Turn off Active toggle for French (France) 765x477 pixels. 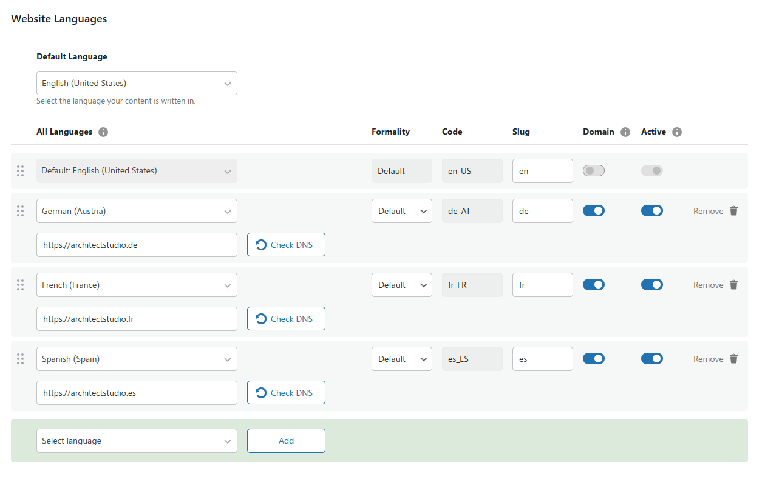tap(651, 285)
